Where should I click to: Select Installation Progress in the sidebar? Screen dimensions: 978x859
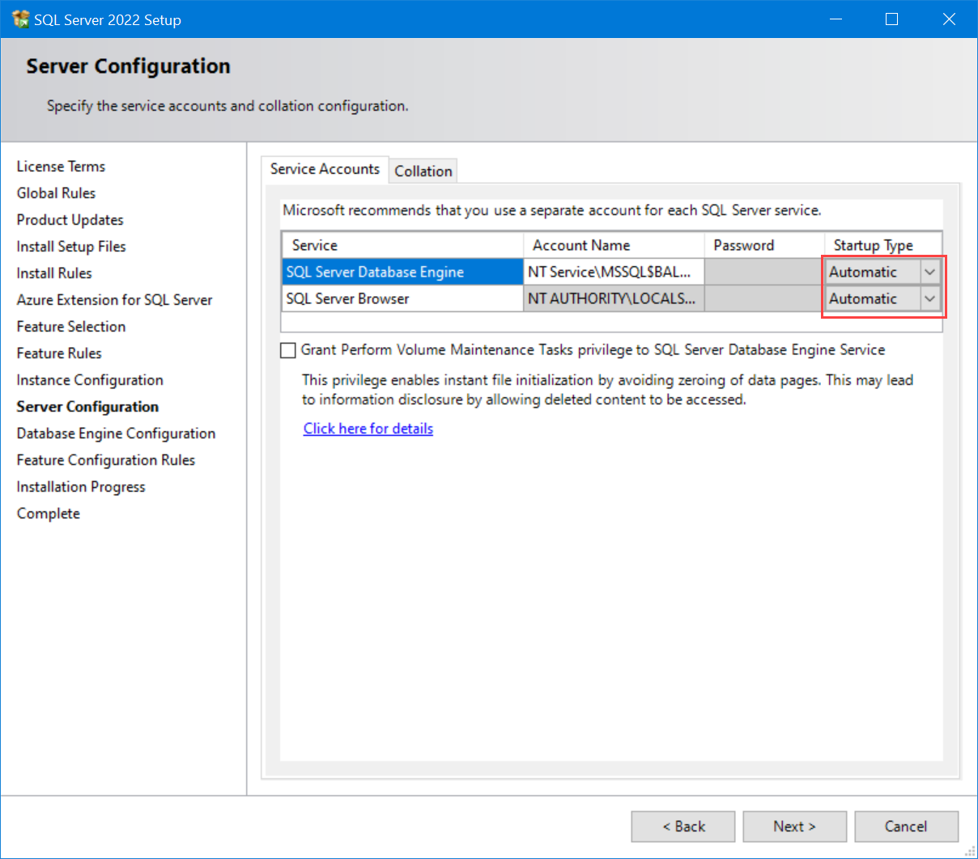coord(81,486)
